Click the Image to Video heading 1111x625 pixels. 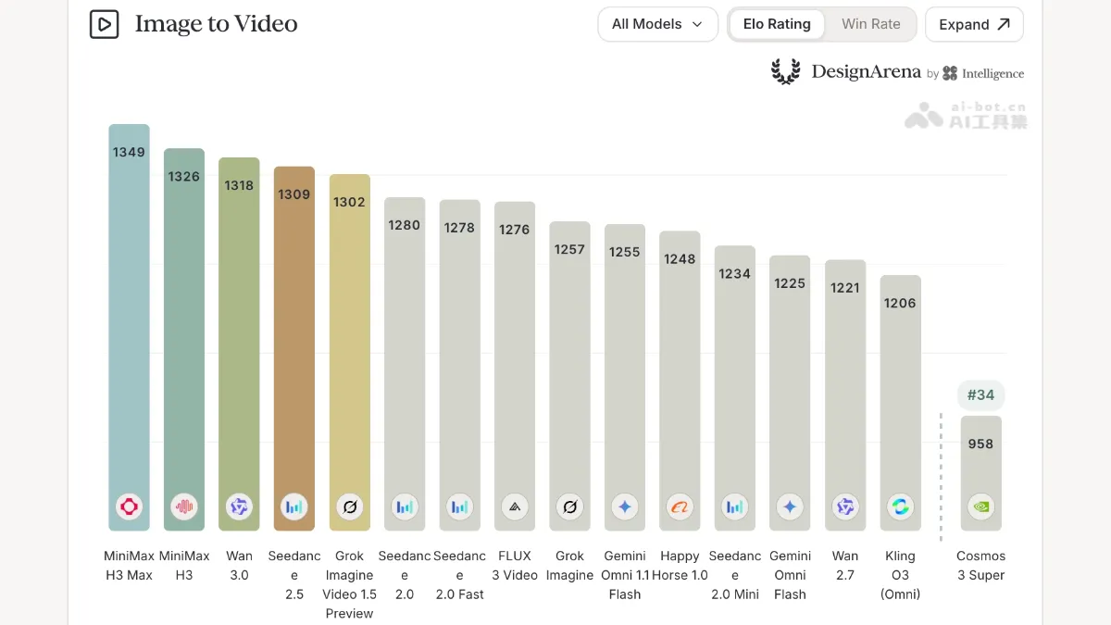pyautogui.click(x=216, y=24)
